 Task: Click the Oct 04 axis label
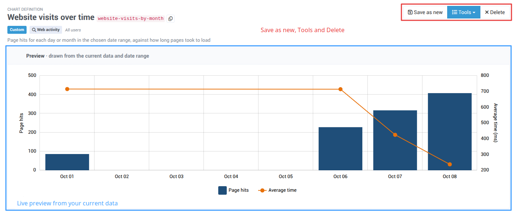231,177
